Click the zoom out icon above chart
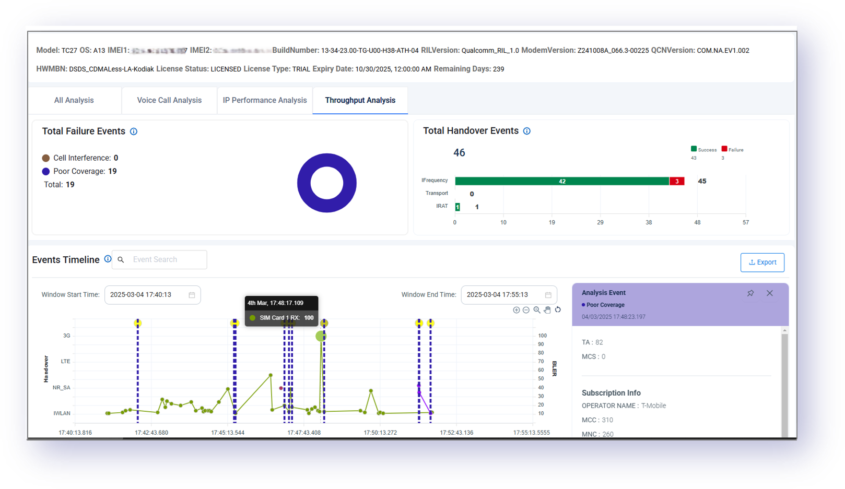 click(x=526, y=310)
